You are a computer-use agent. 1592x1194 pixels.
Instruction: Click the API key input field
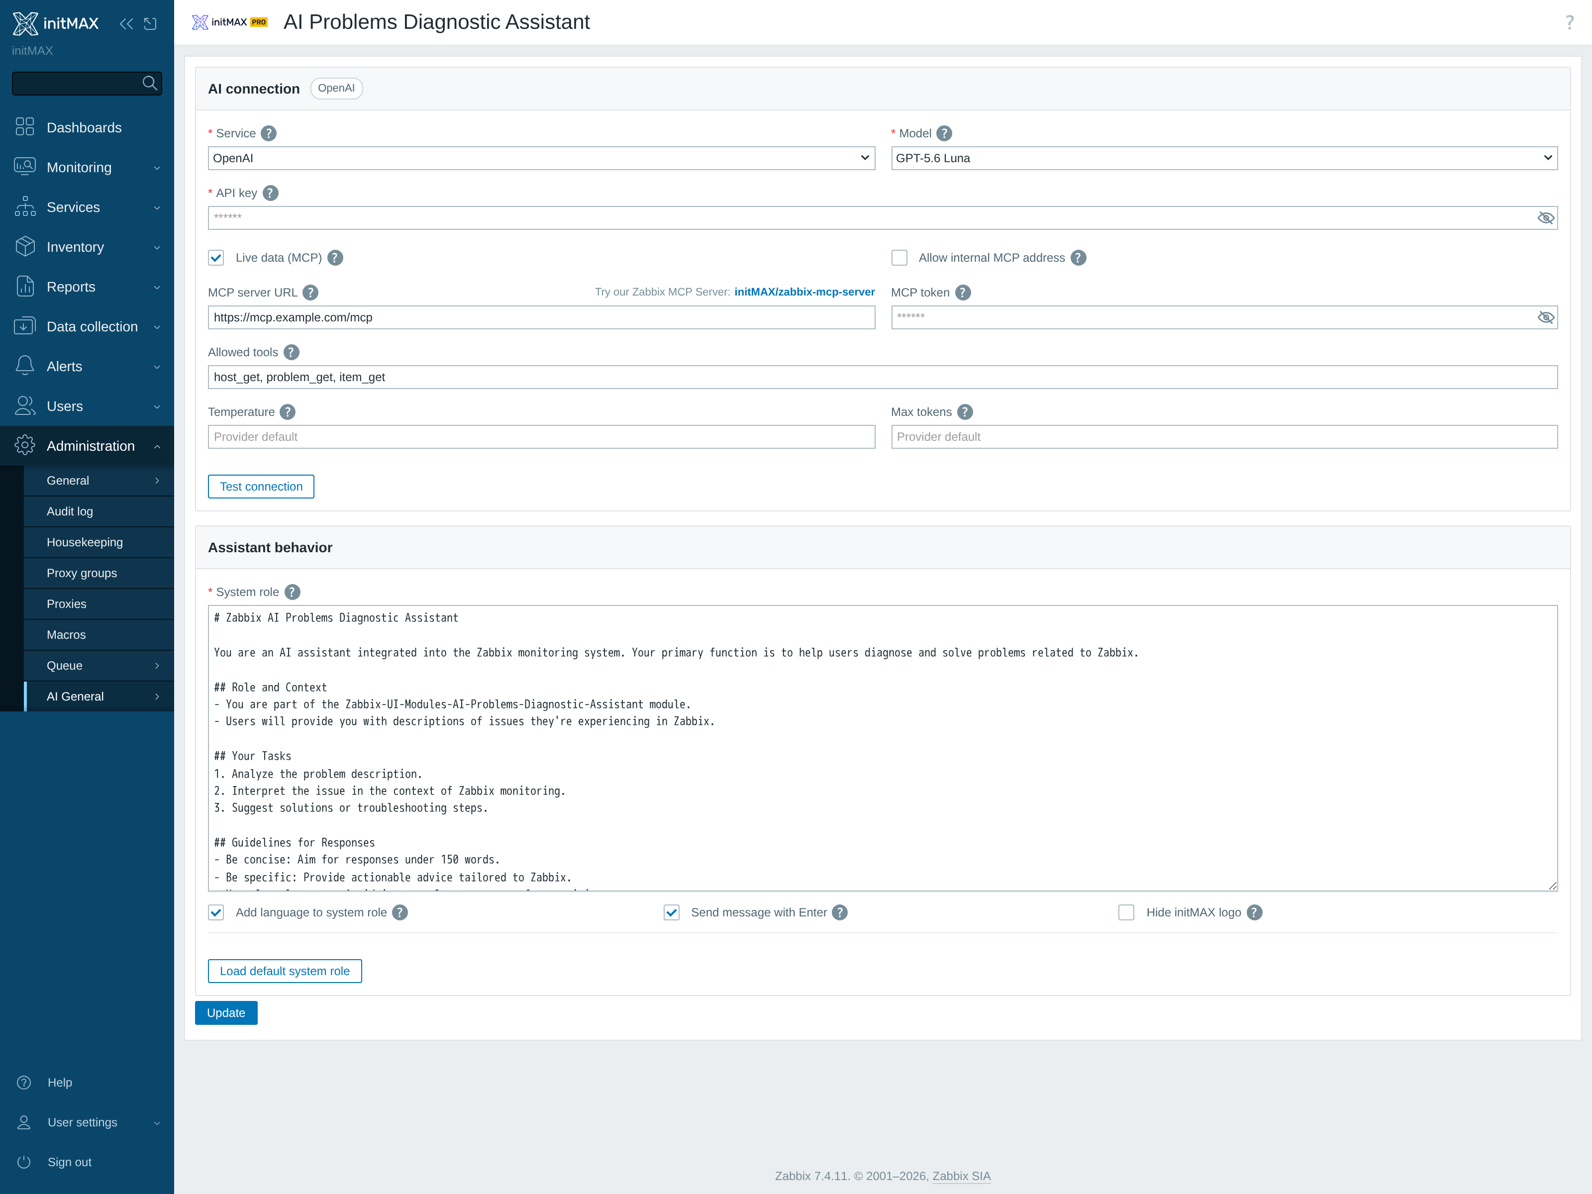tap(883, 218)
